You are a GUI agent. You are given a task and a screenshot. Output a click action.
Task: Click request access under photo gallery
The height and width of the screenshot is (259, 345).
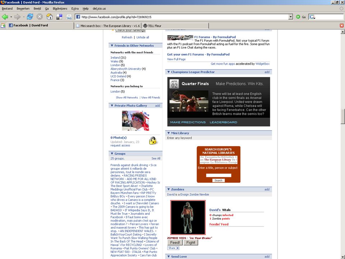pyautogui.click(x=120, y=146)
